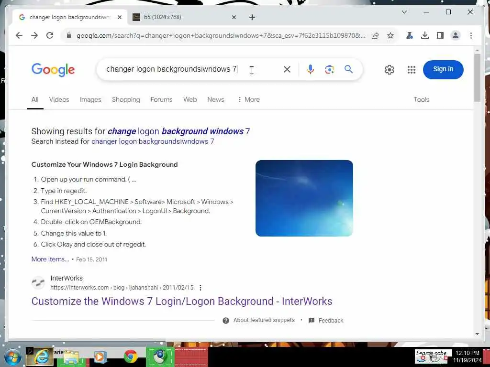Search by image with Google Lens icon
Viewport: 490px width, 367px height.
[329, 69]
